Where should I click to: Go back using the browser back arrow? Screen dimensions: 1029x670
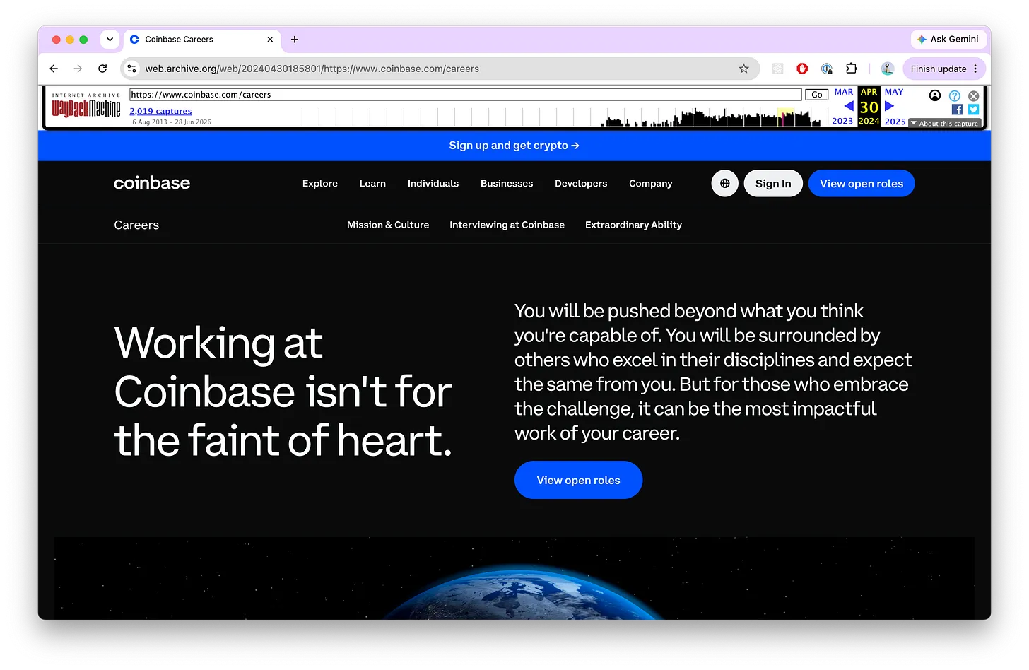[x=54, y=69]
